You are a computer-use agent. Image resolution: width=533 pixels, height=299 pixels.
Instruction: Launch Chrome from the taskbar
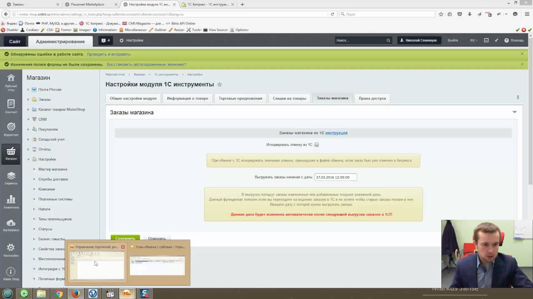click(x=59, y=294)
